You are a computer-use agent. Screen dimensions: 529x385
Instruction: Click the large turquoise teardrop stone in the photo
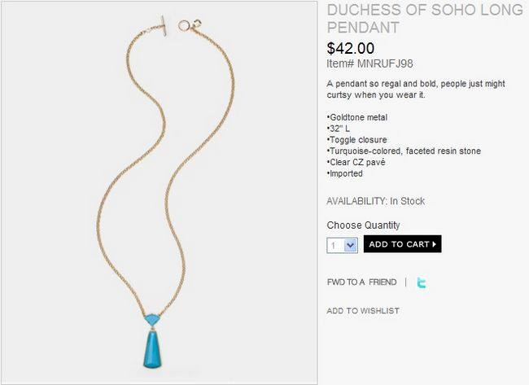(152, 349)
